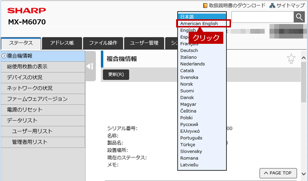Click the SHARP logo

[26, 11]
